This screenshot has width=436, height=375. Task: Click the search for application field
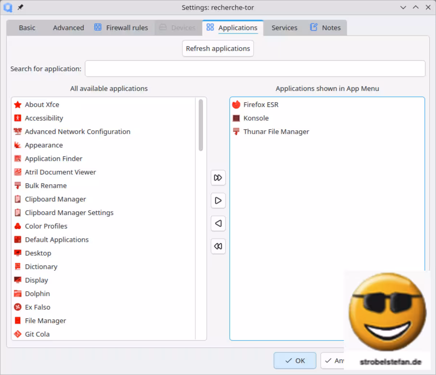point(254,69)
